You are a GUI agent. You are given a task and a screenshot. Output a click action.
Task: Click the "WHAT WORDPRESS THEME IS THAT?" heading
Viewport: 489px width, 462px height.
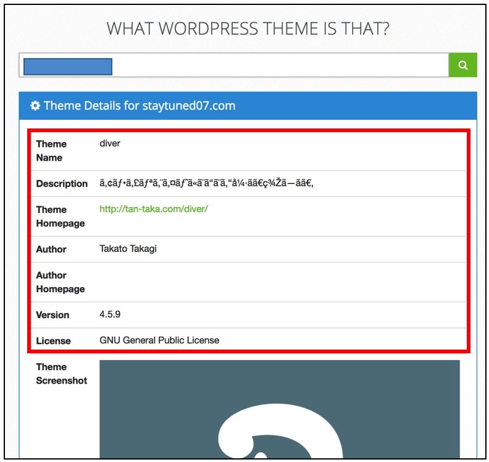pos(248,28)
